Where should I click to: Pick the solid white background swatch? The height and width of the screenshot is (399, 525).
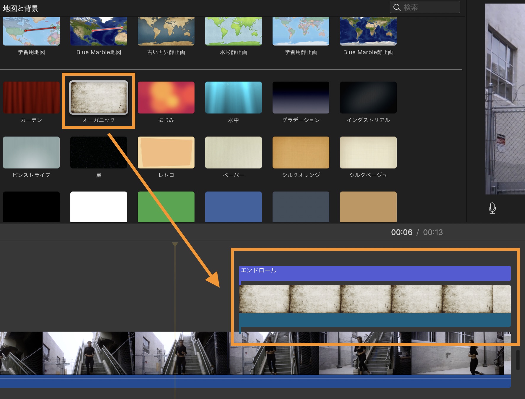99,207
